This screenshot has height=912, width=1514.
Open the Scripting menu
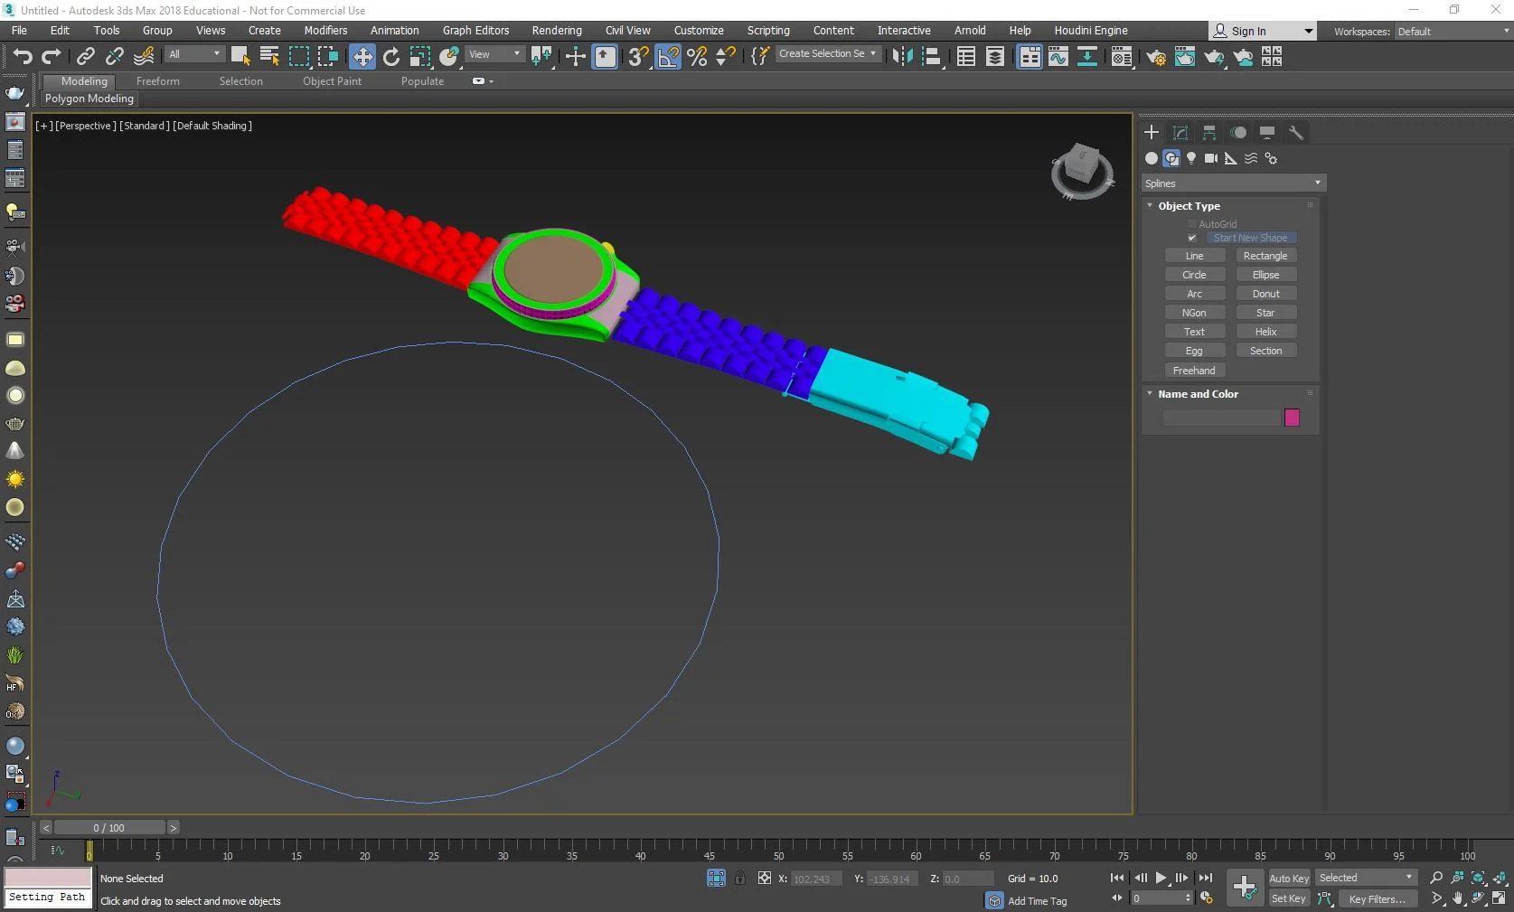click(768, 30)
